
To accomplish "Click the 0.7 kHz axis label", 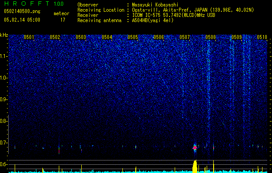I will [4, 143].
